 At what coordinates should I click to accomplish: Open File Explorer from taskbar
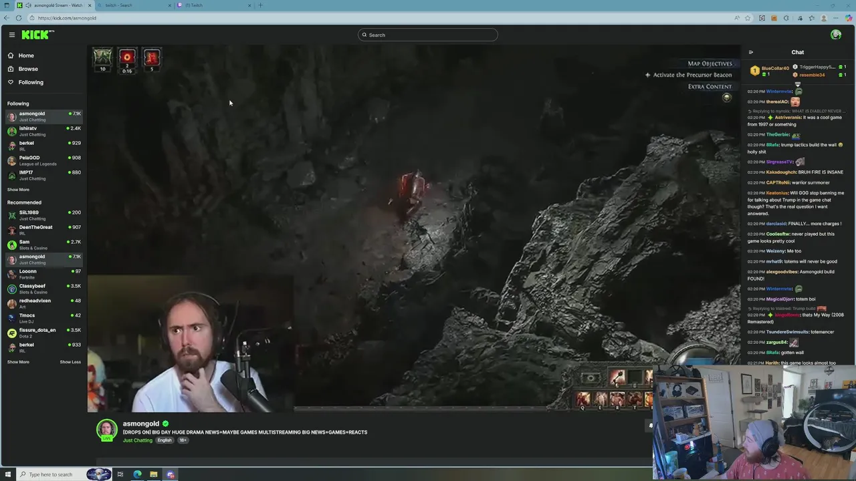click(x=154, y=474)
